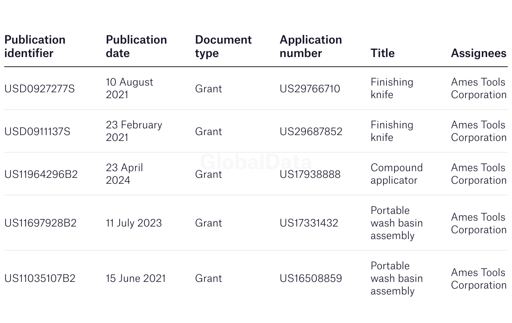Open publication US11697928B2
This screenshot has width=512, height=323.
tap(40, 223)
